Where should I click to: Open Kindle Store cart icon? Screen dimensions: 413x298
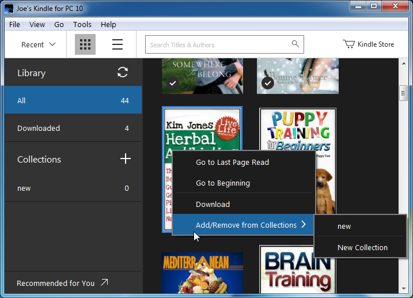click(x=348, y=44)
